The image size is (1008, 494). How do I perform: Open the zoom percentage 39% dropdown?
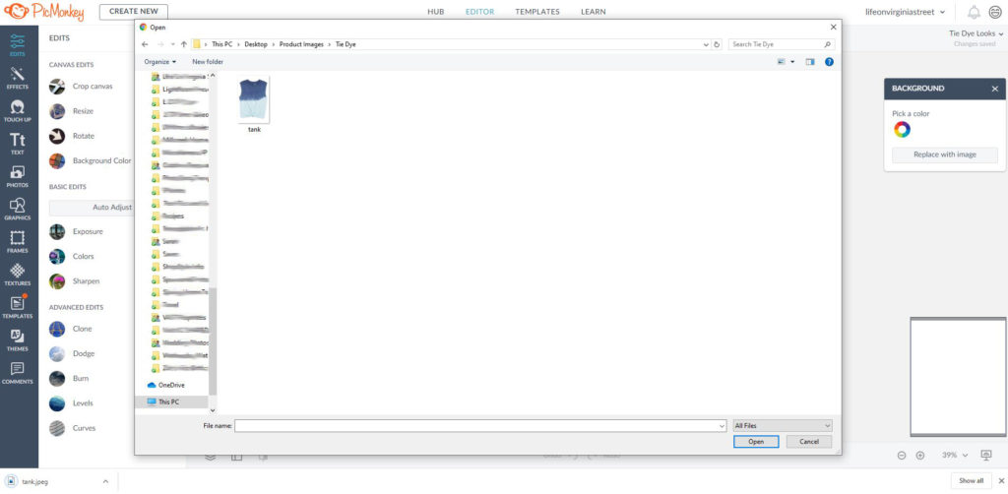tap(954, 456)
